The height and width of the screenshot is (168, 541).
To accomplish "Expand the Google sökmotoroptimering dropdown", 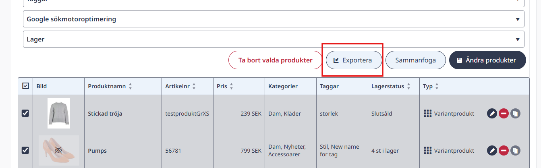I will tap(274, 19).
